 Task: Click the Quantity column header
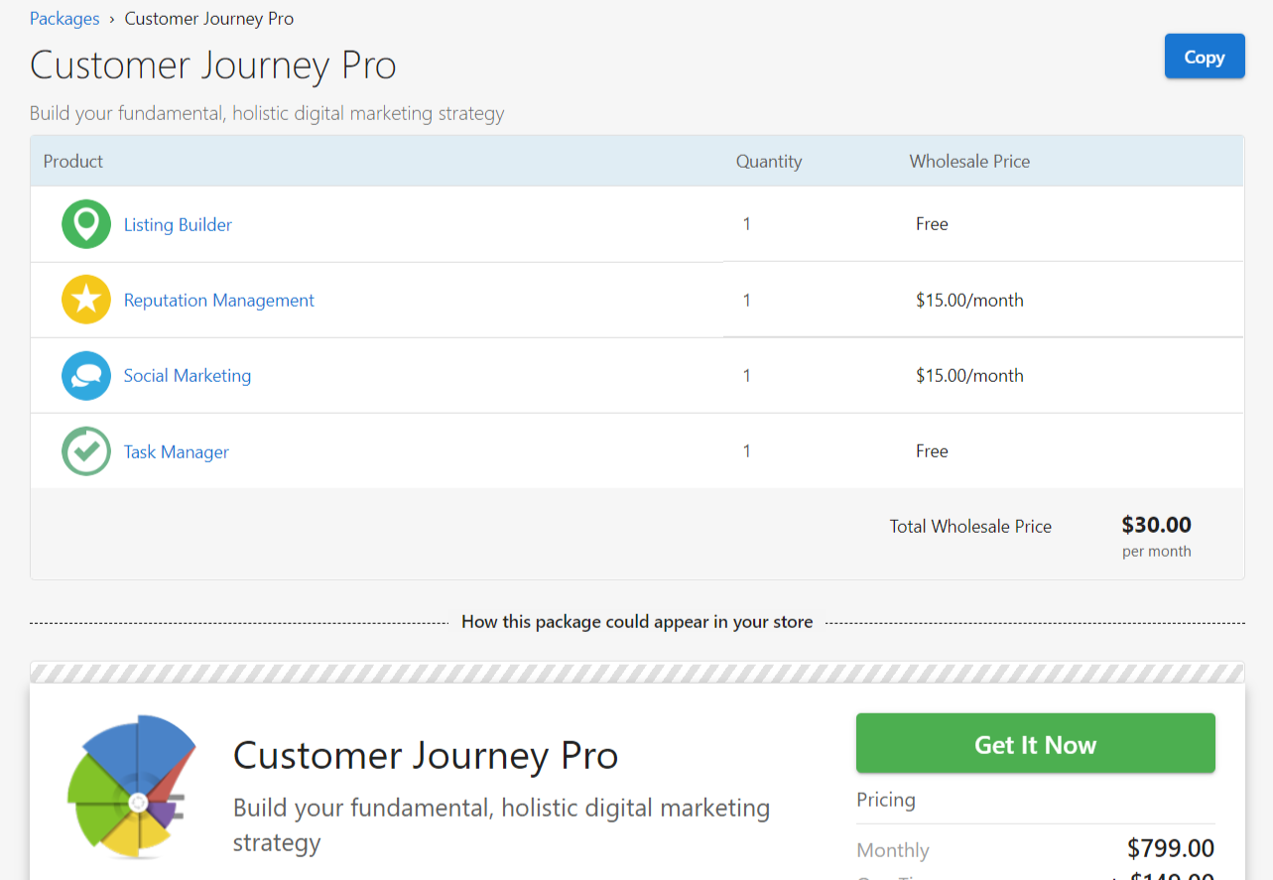[769, 161]
